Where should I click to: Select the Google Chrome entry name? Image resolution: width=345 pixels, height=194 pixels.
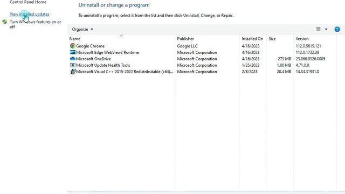pos(90,46)
